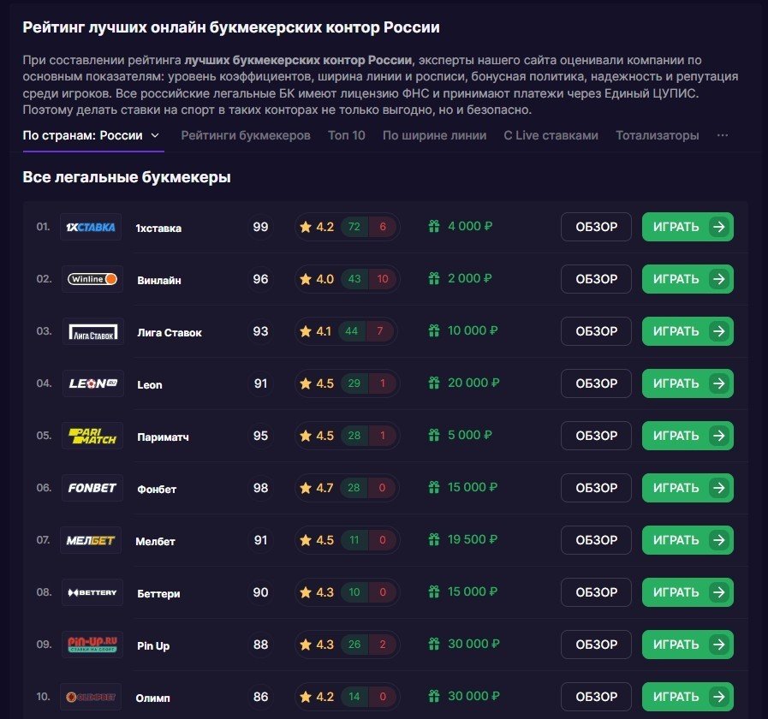768x719 pixels.
Task: Click the Мелбет logo
Action: pos(91,540)
